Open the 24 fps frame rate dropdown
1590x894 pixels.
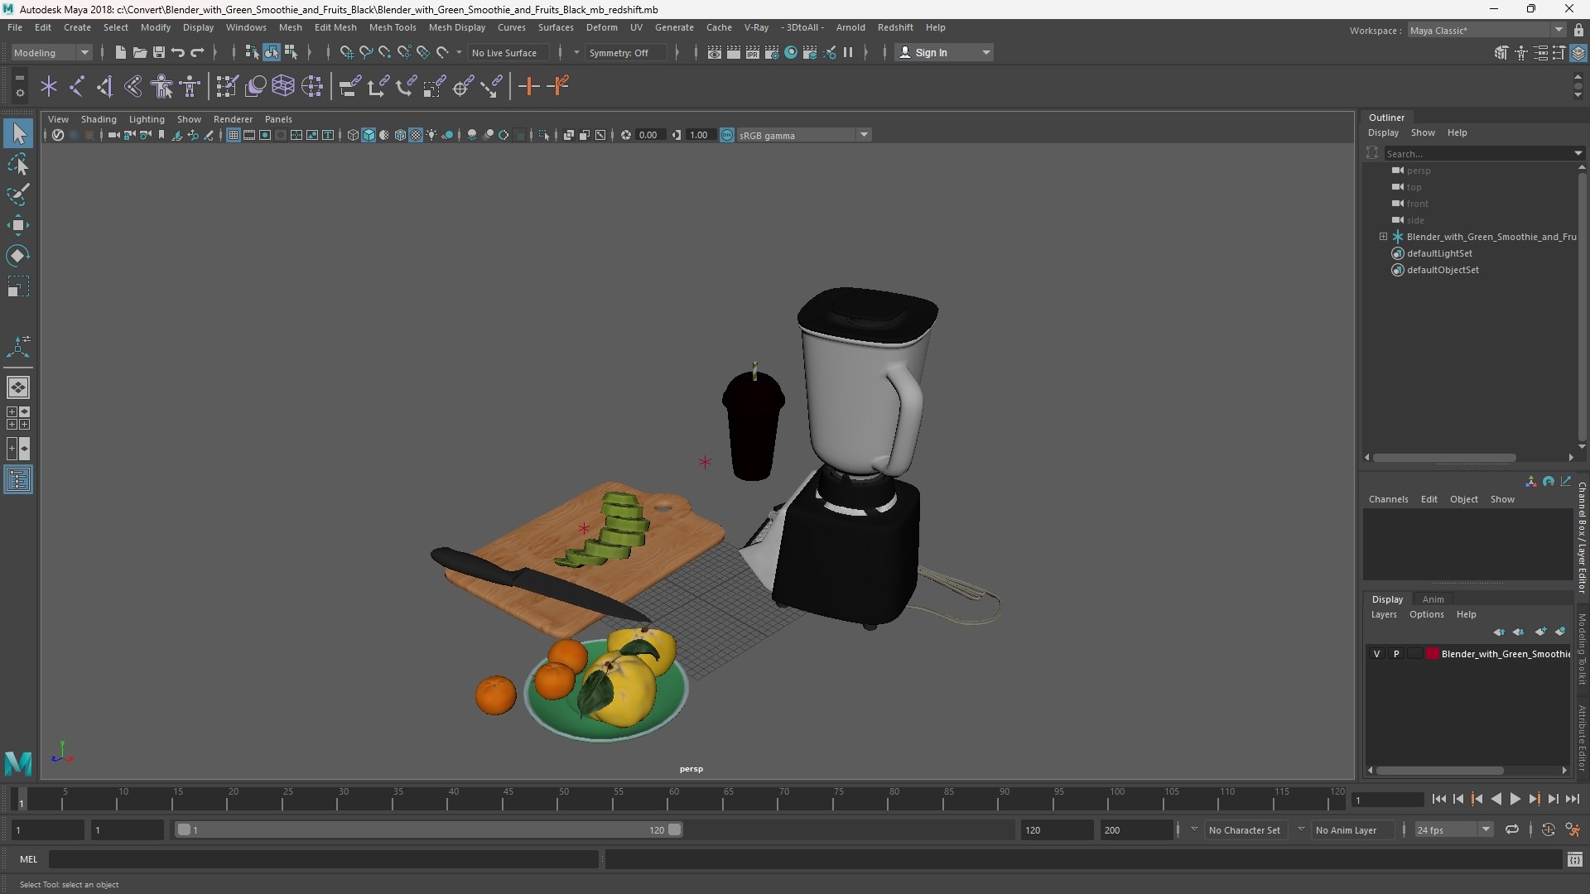tap(1453, 829)
